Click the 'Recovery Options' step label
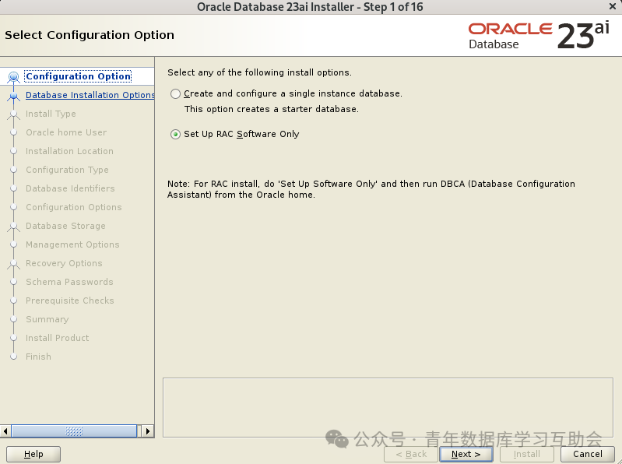The height and width of the screenshot is (464, 622). 64,263
